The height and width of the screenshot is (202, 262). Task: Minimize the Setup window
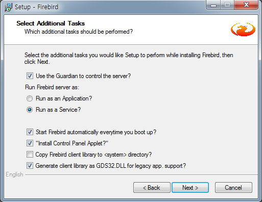tap(213, 5)
